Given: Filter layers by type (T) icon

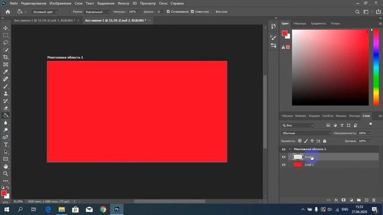Looking at the screenshot, I should click(342, 125).
